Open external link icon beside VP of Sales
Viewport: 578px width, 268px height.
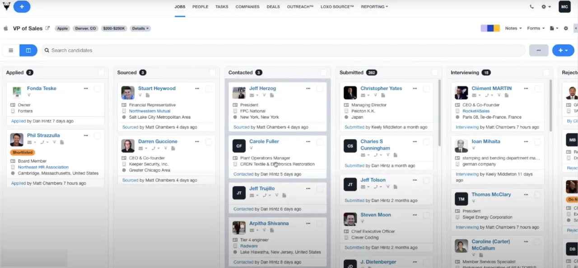47,28
